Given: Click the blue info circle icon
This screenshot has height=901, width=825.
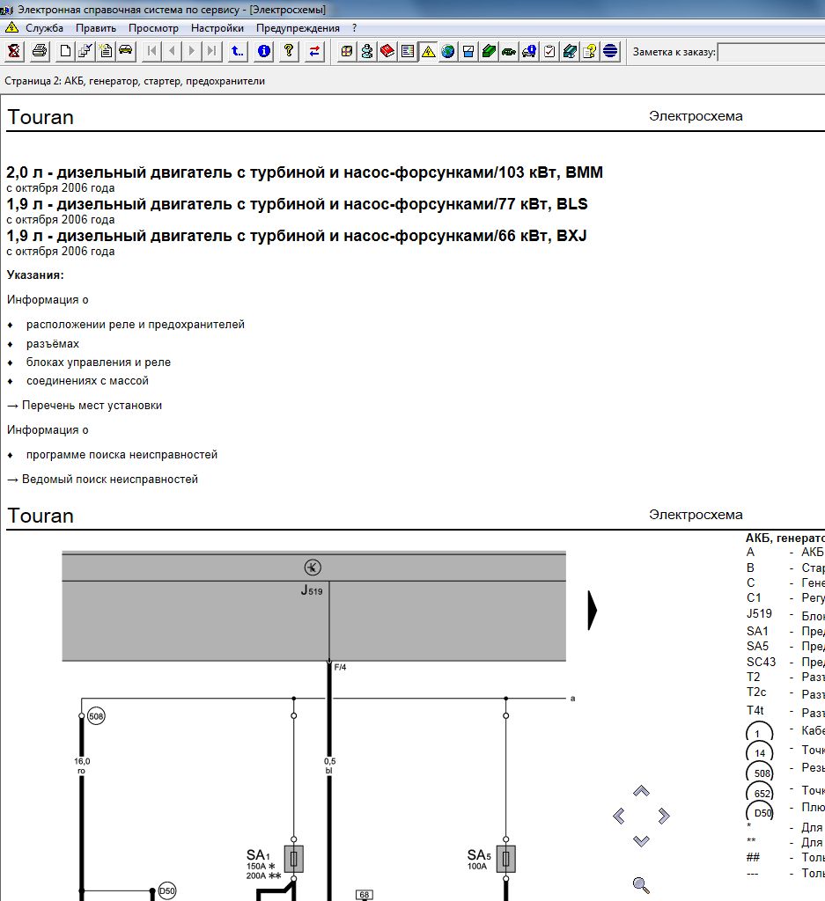Looking at the screenshot, I should coord(264,51).
